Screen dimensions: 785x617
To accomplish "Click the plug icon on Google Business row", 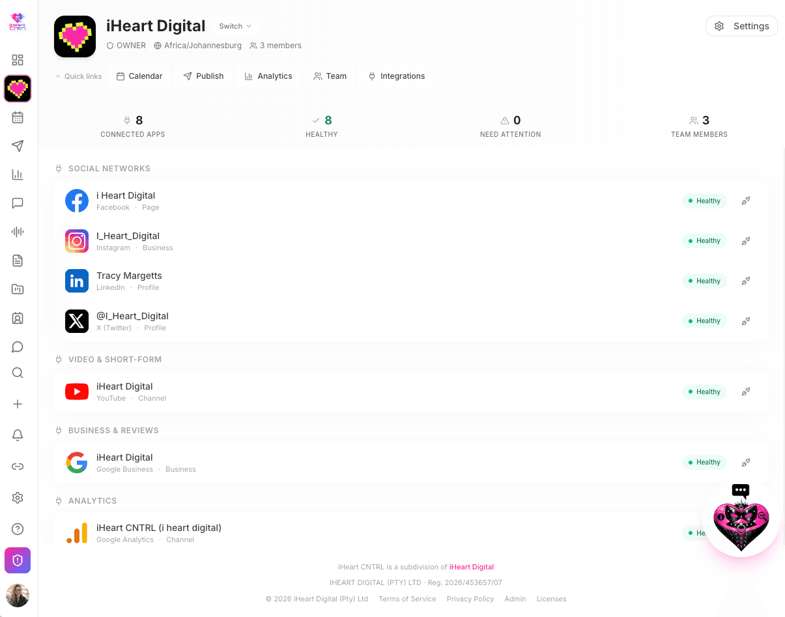I will coord(746,463).
